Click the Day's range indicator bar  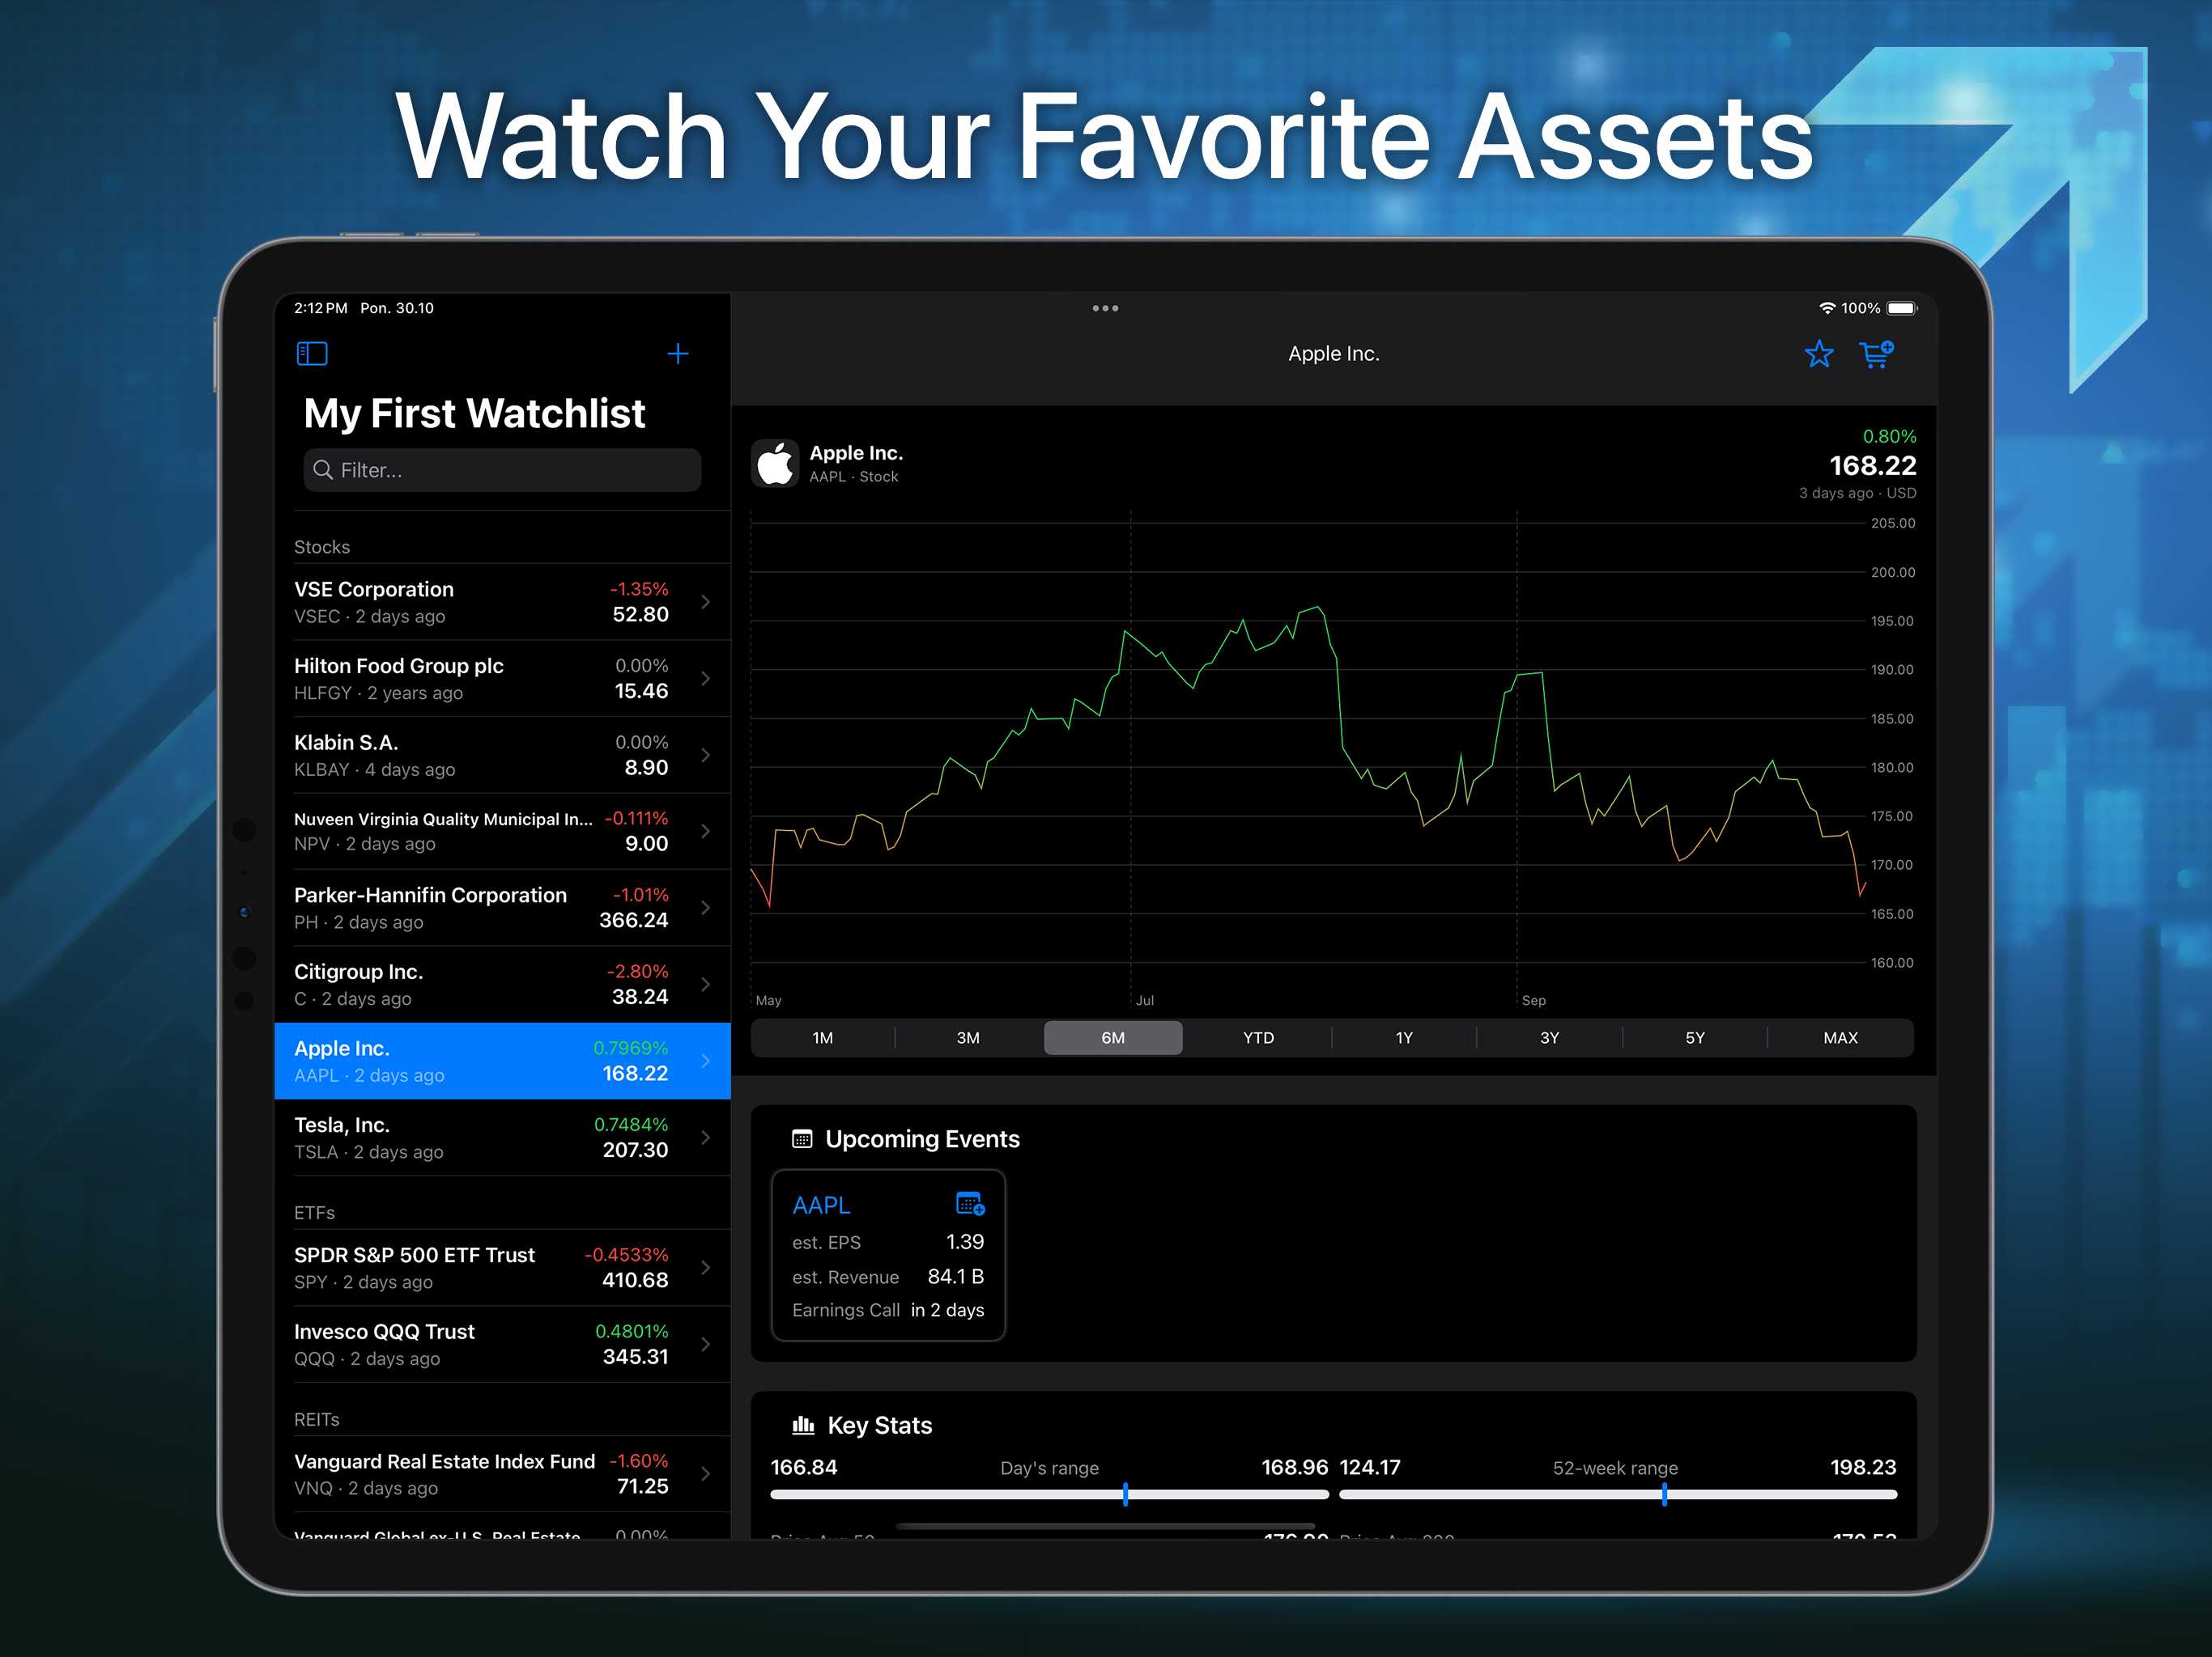[x=1049, y=1494]
